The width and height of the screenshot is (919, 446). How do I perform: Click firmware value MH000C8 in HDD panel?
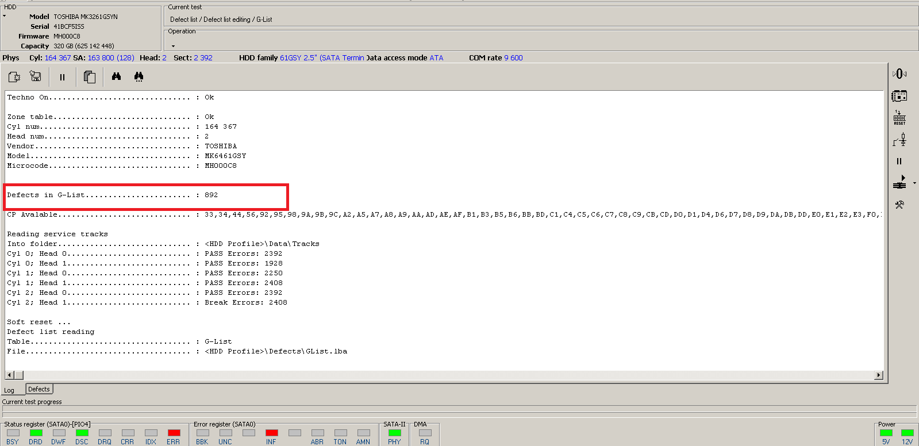click(67, 36)
